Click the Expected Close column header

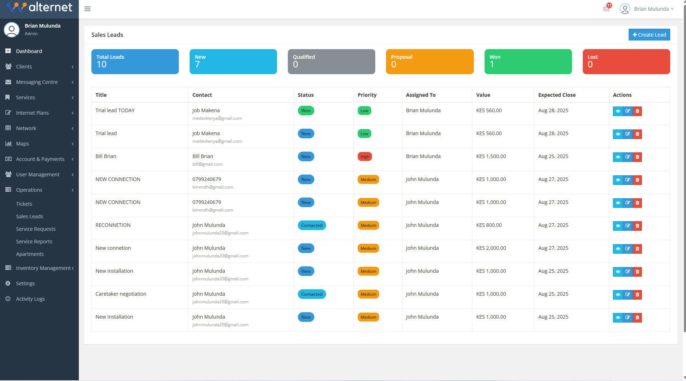(557, 95)
